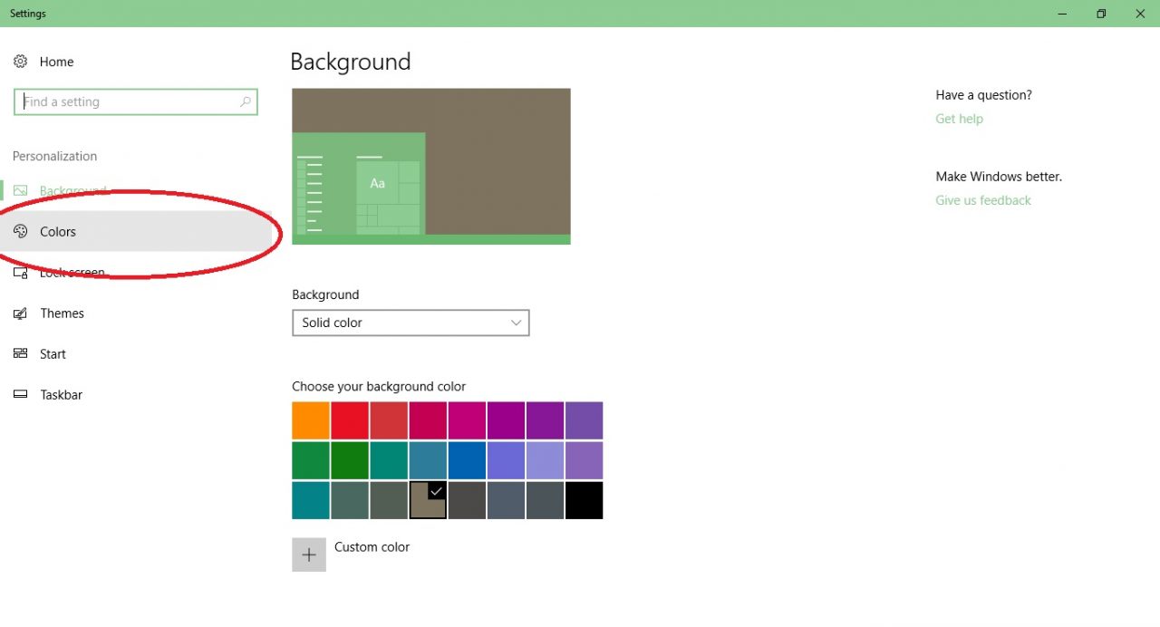
Task: Click the Start tiles icon
Action: [x=20, y=354]
